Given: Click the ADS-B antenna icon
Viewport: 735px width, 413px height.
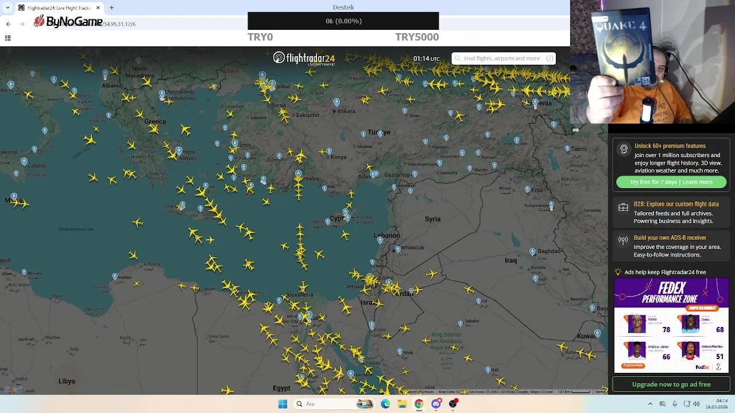Looking at the screenshot, I should point(623,240).
